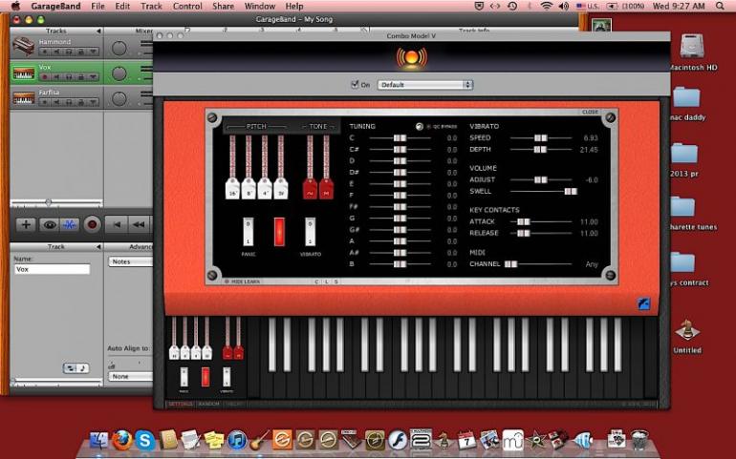Toggle the small red switch beside keyboard
The image size is (736, 459).
(x=206, y=377)
